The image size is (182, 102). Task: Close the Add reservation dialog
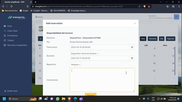(135, 24)
